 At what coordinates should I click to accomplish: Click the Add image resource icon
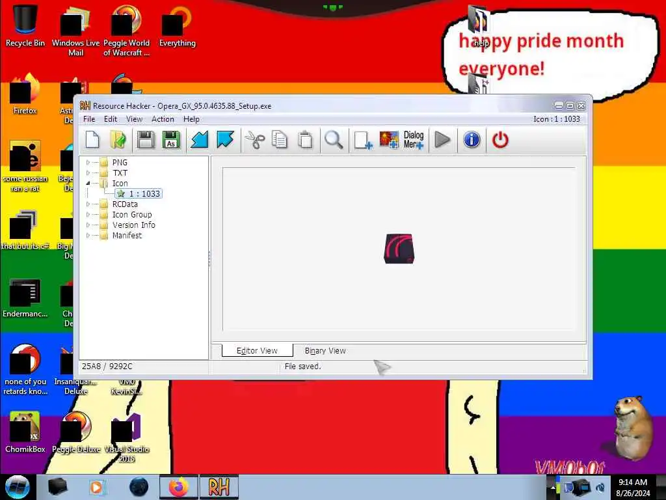point(389,140)
